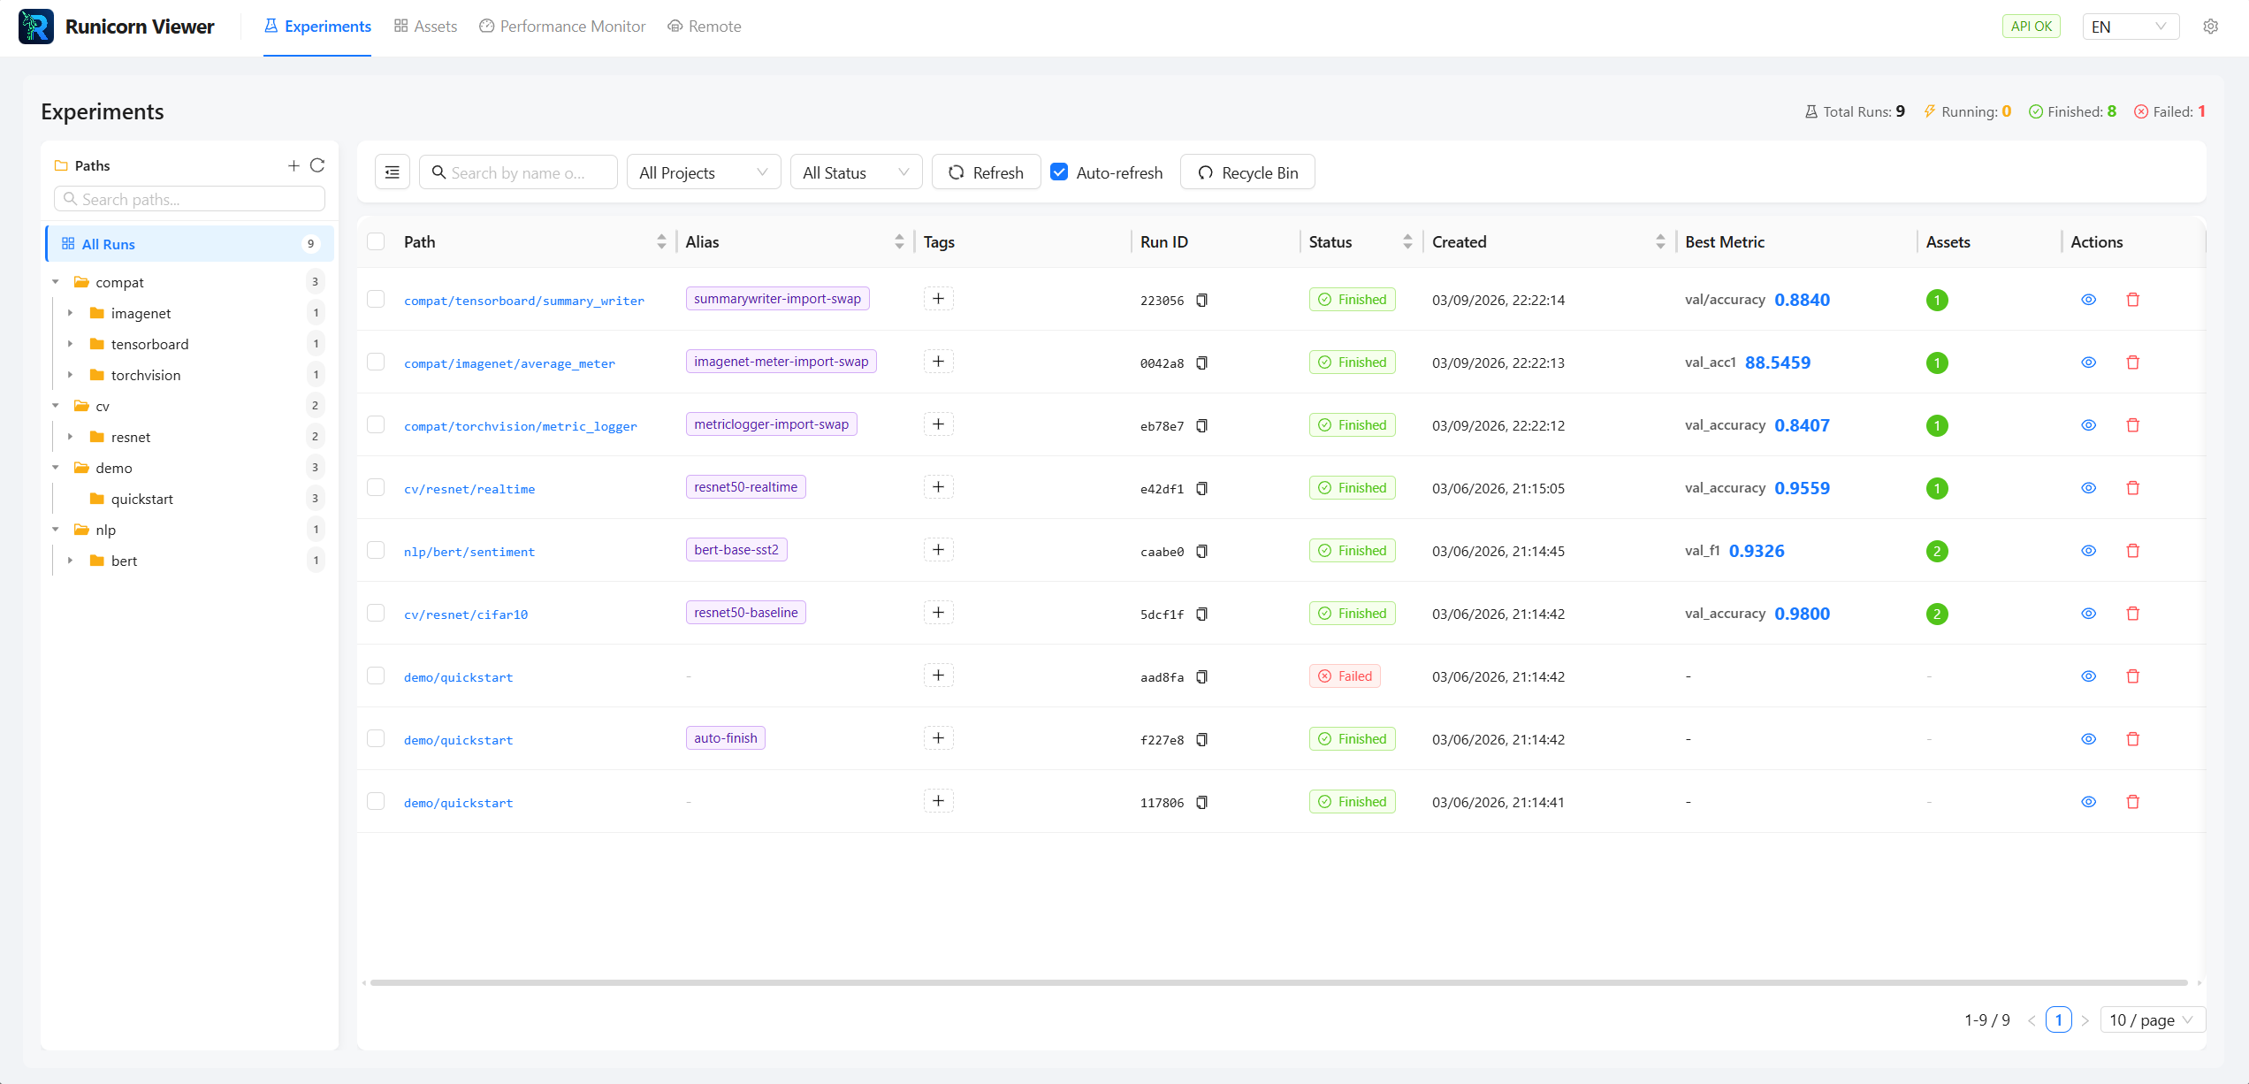This screenshot has height=1084, width=2249.
Task: Open assets badge for cv/resnet/cifar10 run
Action: (x=1936, y=614)
